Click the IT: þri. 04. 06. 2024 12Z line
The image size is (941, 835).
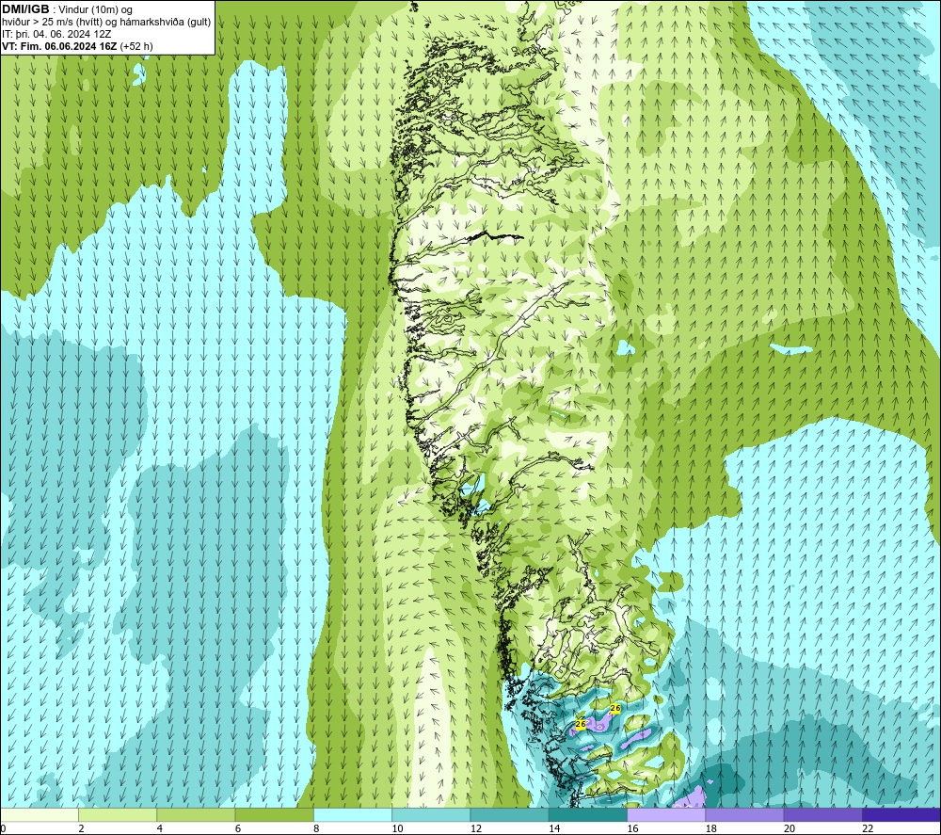coord(56,34)
